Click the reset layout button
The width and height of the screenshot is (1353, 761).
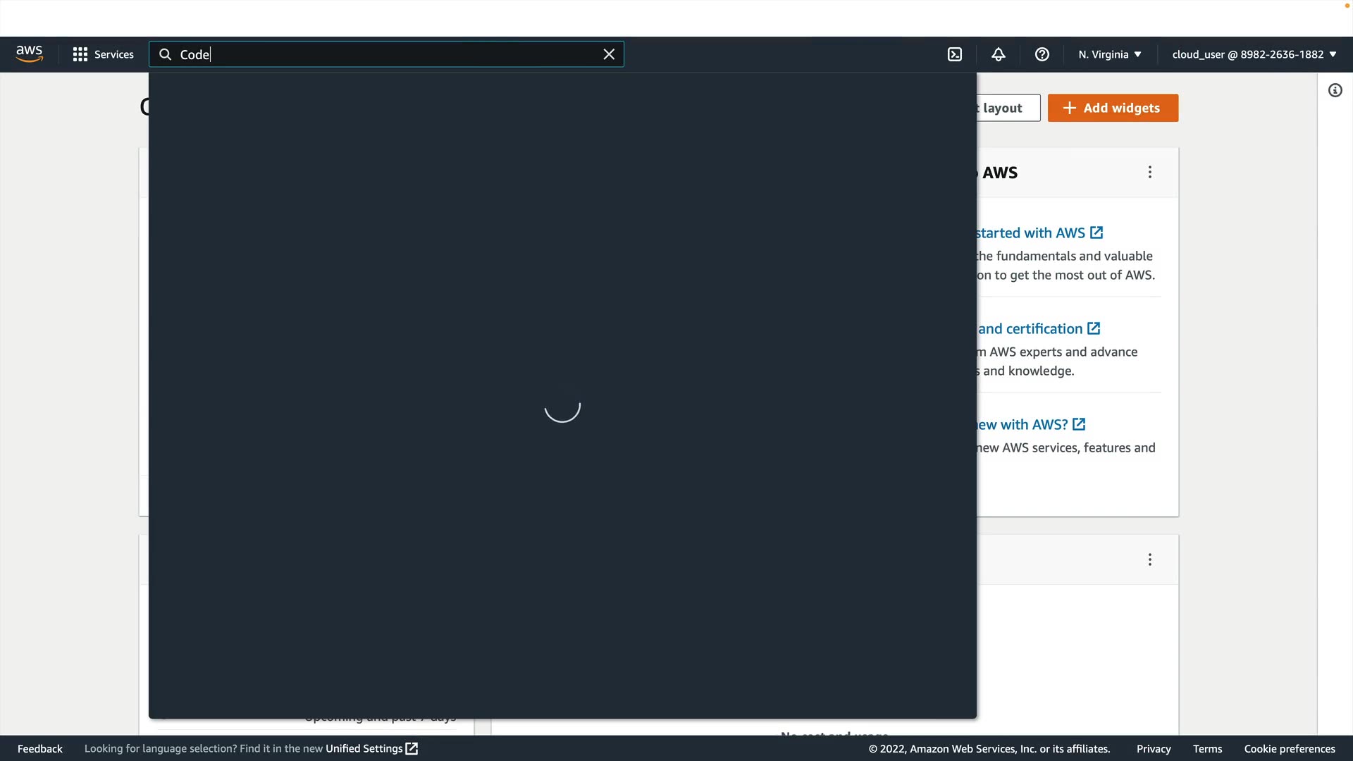pos(1008,108)
